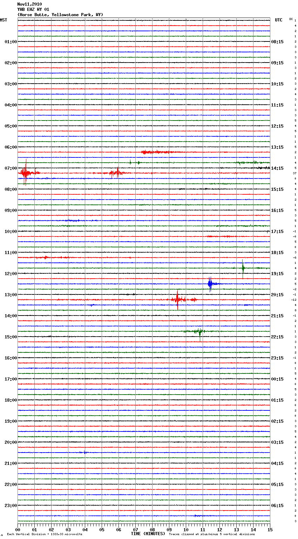Click the Horse Butte, Yellowstone Park location label

[60, 15]
